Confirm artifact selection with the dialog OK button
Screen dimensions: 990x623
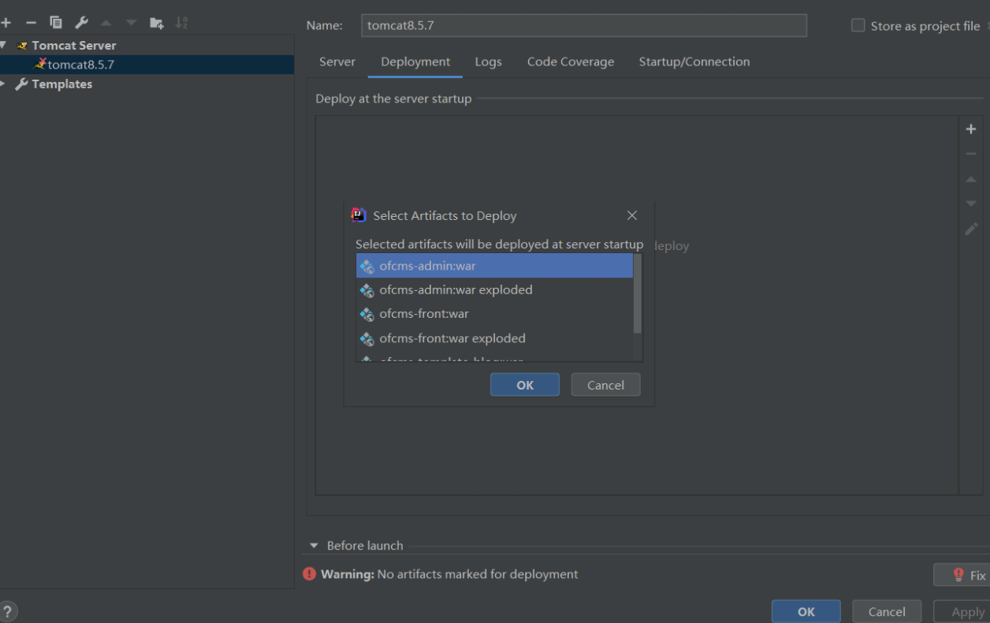pos(525,385)
